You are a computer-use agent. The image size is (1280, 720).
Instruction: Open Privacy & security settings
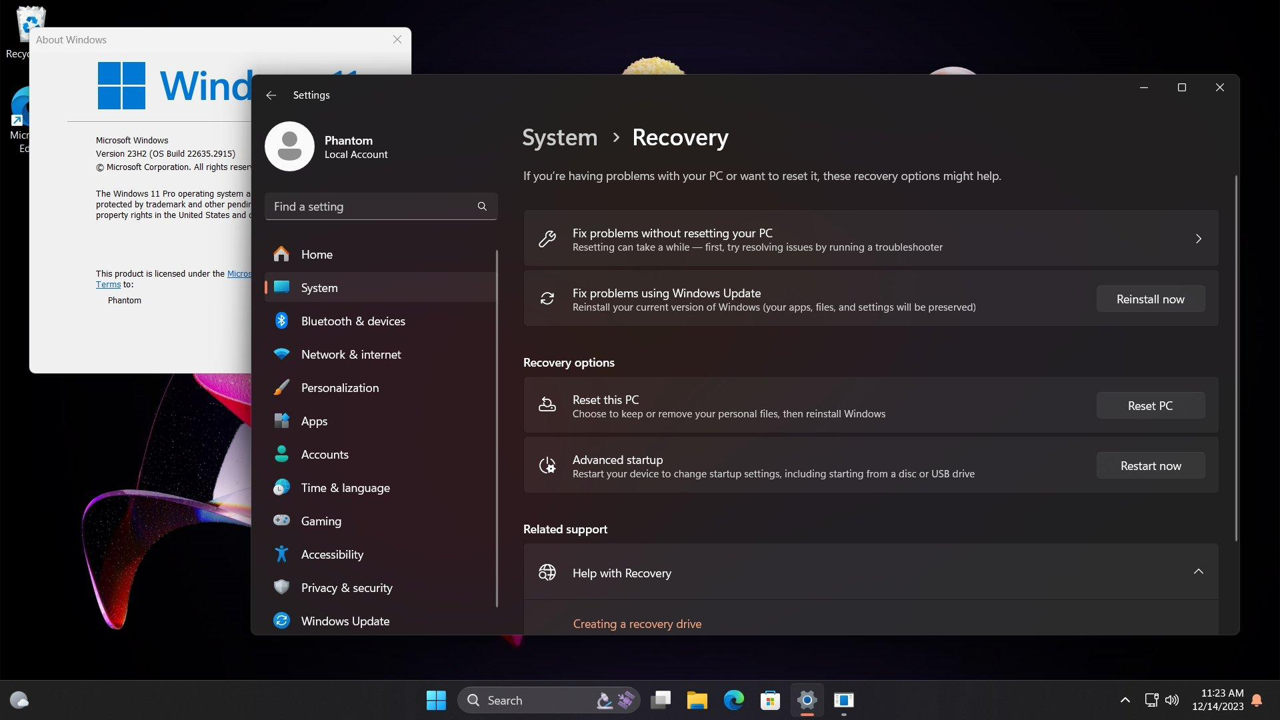381,587
